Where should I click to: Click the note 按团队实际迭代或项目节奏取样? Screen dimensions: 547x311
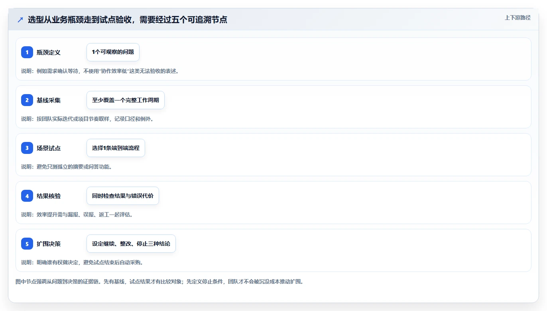click(x=87, y=119)
